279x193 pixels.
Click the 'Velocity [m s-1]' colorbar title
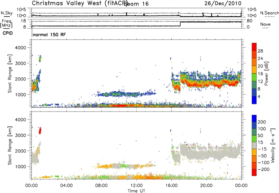click(273, 146)
